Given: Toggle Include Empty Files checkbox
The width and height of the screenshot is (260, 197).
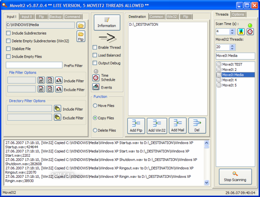Looking at the screenshot, I should 8,56.
